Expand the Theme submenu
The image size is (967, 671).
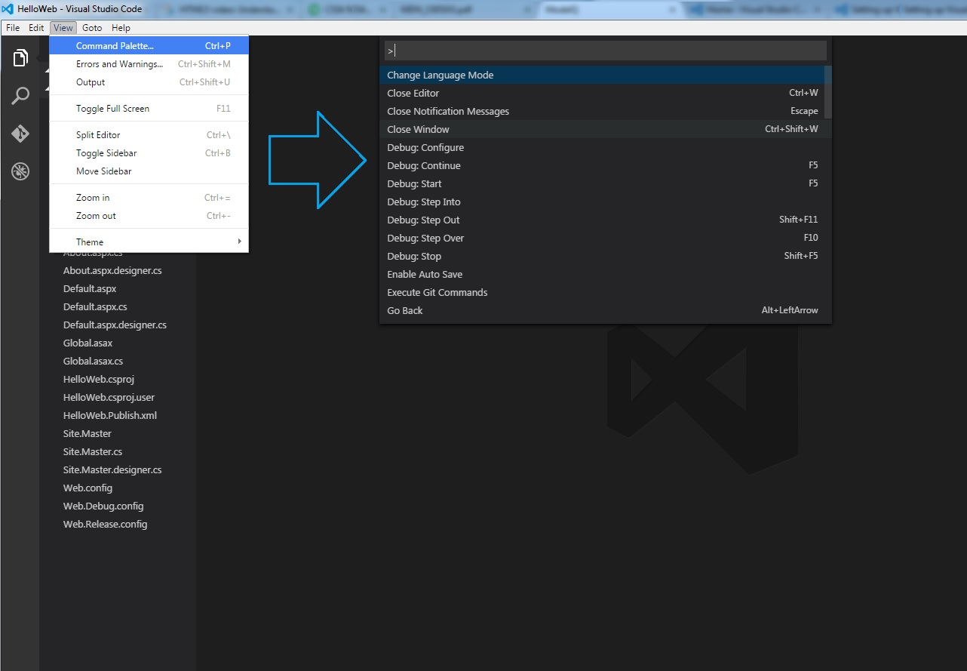click(x=89, y=241)
